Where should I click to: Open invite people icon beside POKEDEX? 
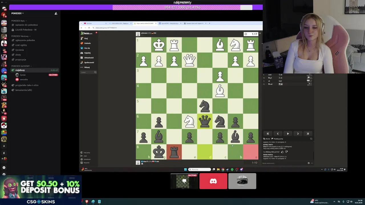pos(56,13)
